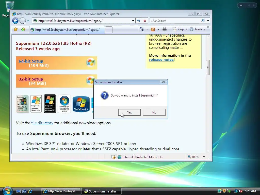260x195 pixels.
Task: Click the Windows 2000 Professional badge
Action: point(22,104)
